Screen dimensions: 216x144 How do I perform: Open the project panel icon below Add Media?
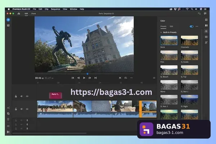(8, 26)
